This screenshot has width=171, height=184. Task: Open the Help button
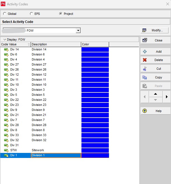coord(155,111)
